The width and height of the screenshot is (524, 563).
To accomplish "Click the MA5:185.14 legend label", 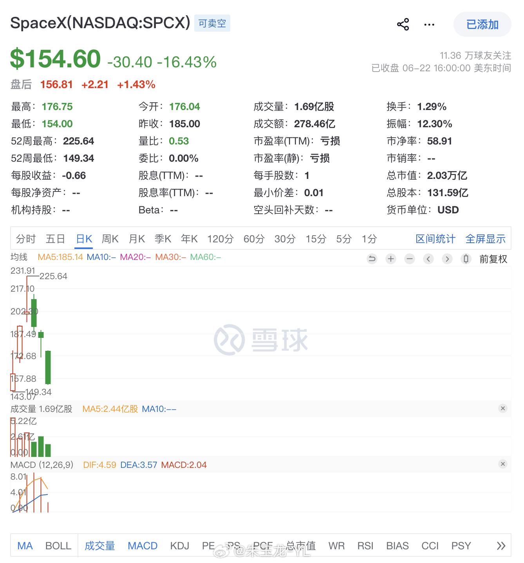I will [60, 257].
